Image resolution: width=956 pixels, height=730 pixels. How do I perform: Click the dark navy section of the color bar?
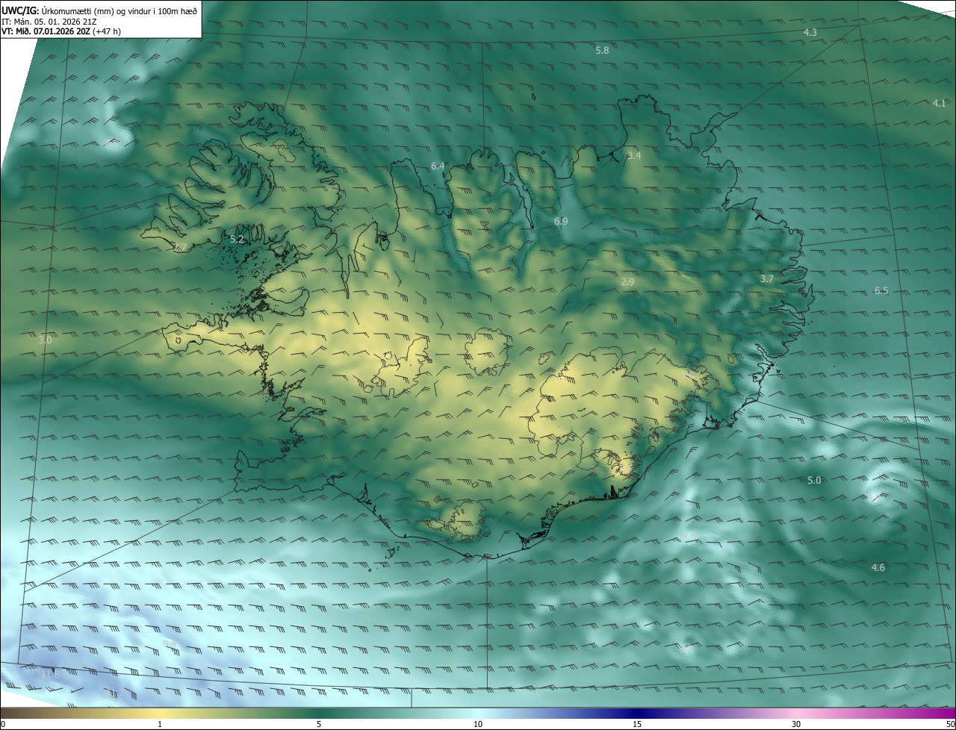tap(637, 714)
